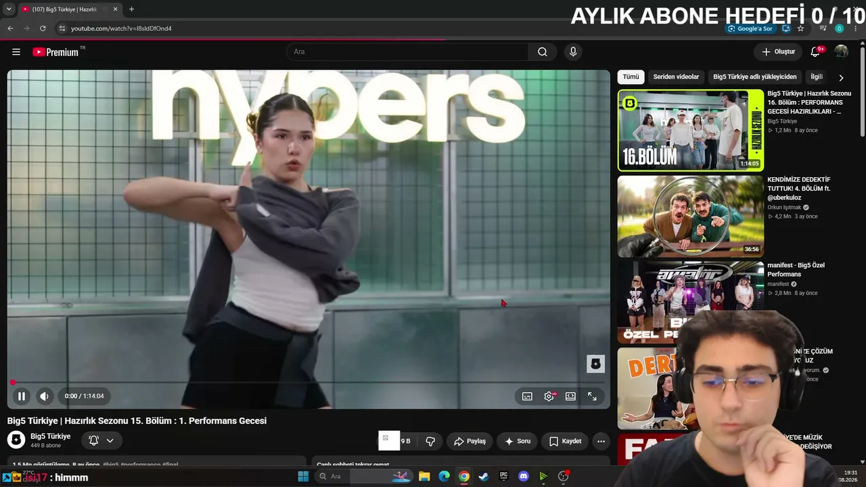This screenshot has height=487, width=866.
Task: Select the Tümü filter chip
Action: pyautogui.click(x=631, y=77)
